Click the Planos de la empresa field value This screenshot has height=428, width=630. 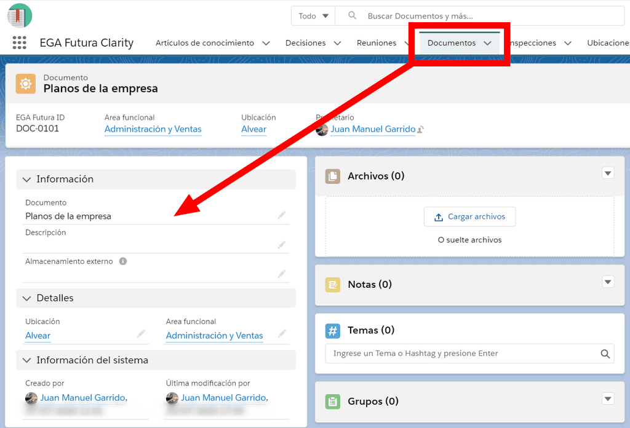pyautogui.click(x=68, y=216)
